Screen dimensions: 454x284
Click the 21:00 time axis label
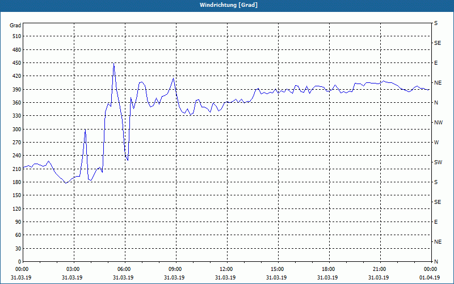click(379, 269)
